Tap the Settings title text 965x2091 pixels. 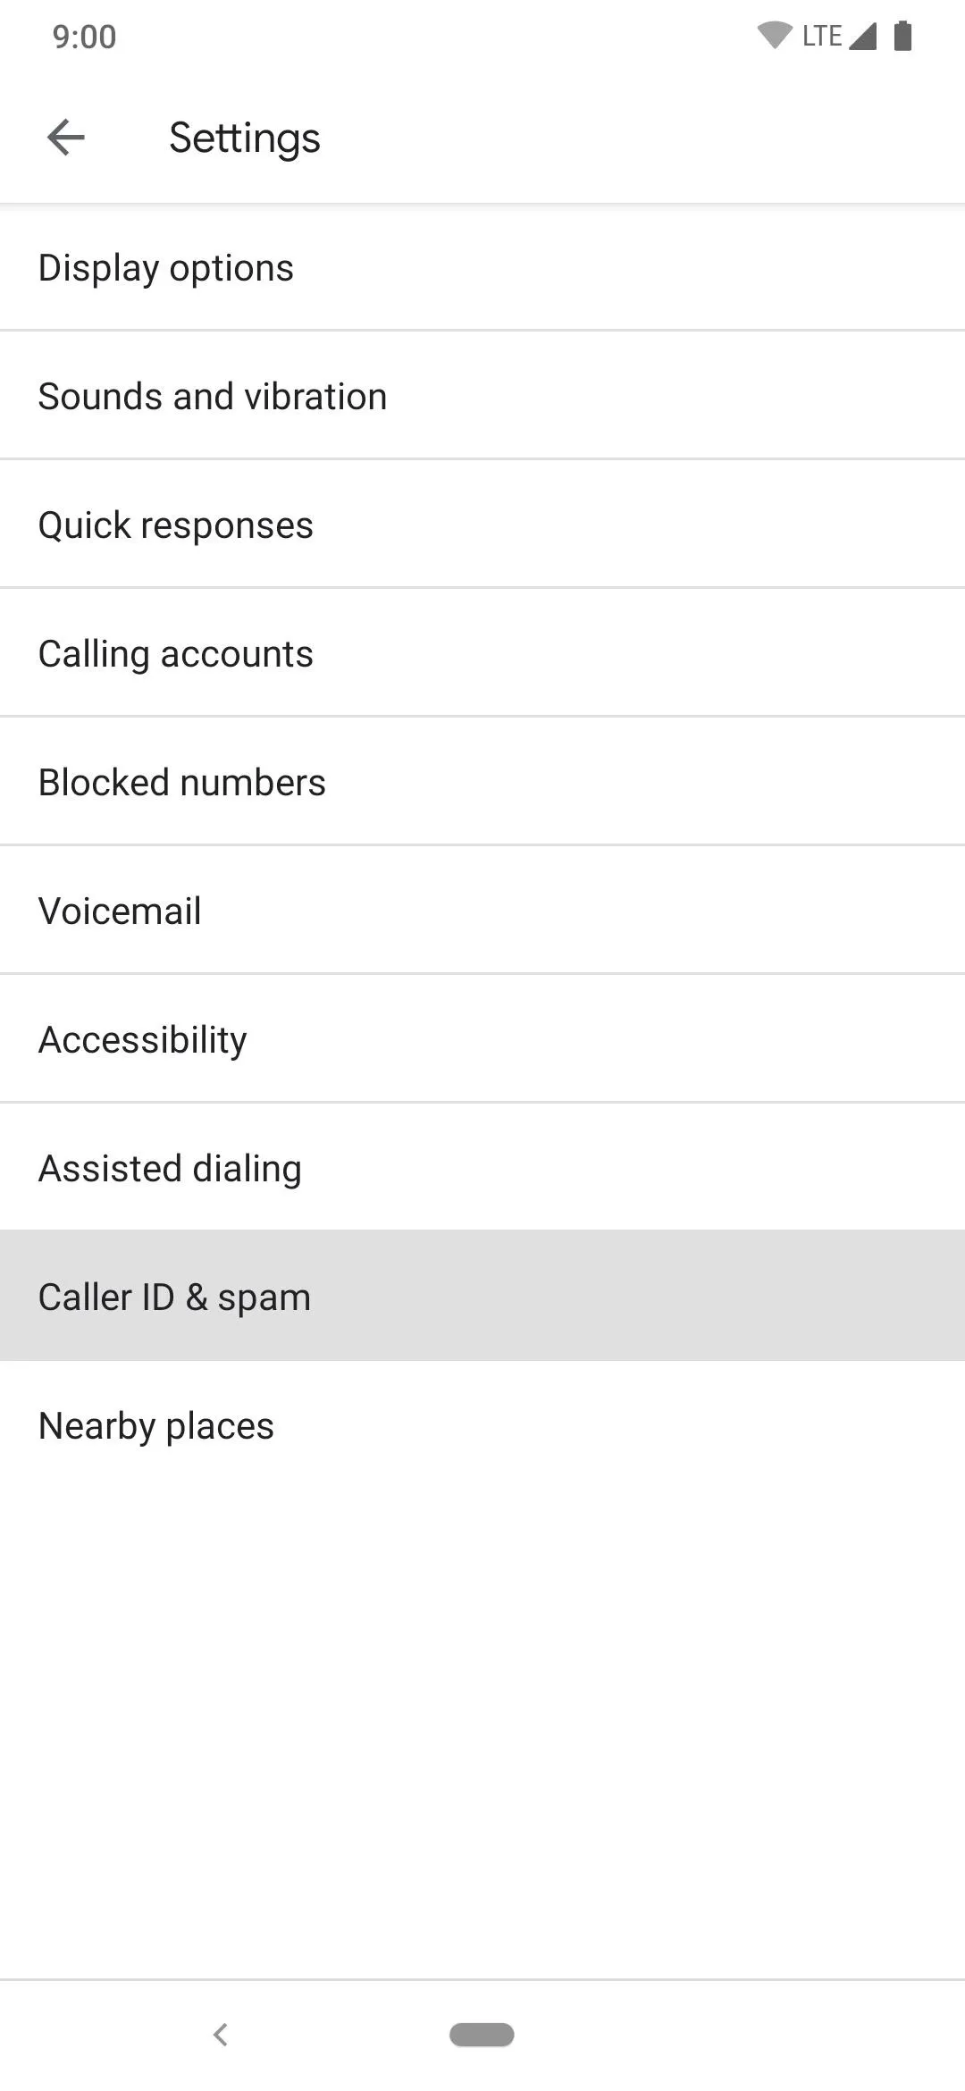(x=245, y=139)
